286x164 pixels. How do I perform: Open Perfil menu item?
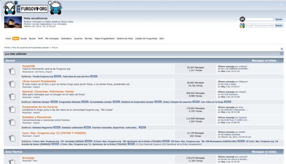click(x=40, y=38)
